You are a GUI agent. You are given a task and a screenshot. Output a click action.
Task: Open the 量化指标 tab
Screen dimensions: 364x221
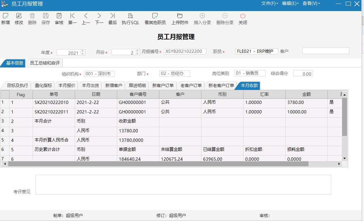tap(43, 86)
